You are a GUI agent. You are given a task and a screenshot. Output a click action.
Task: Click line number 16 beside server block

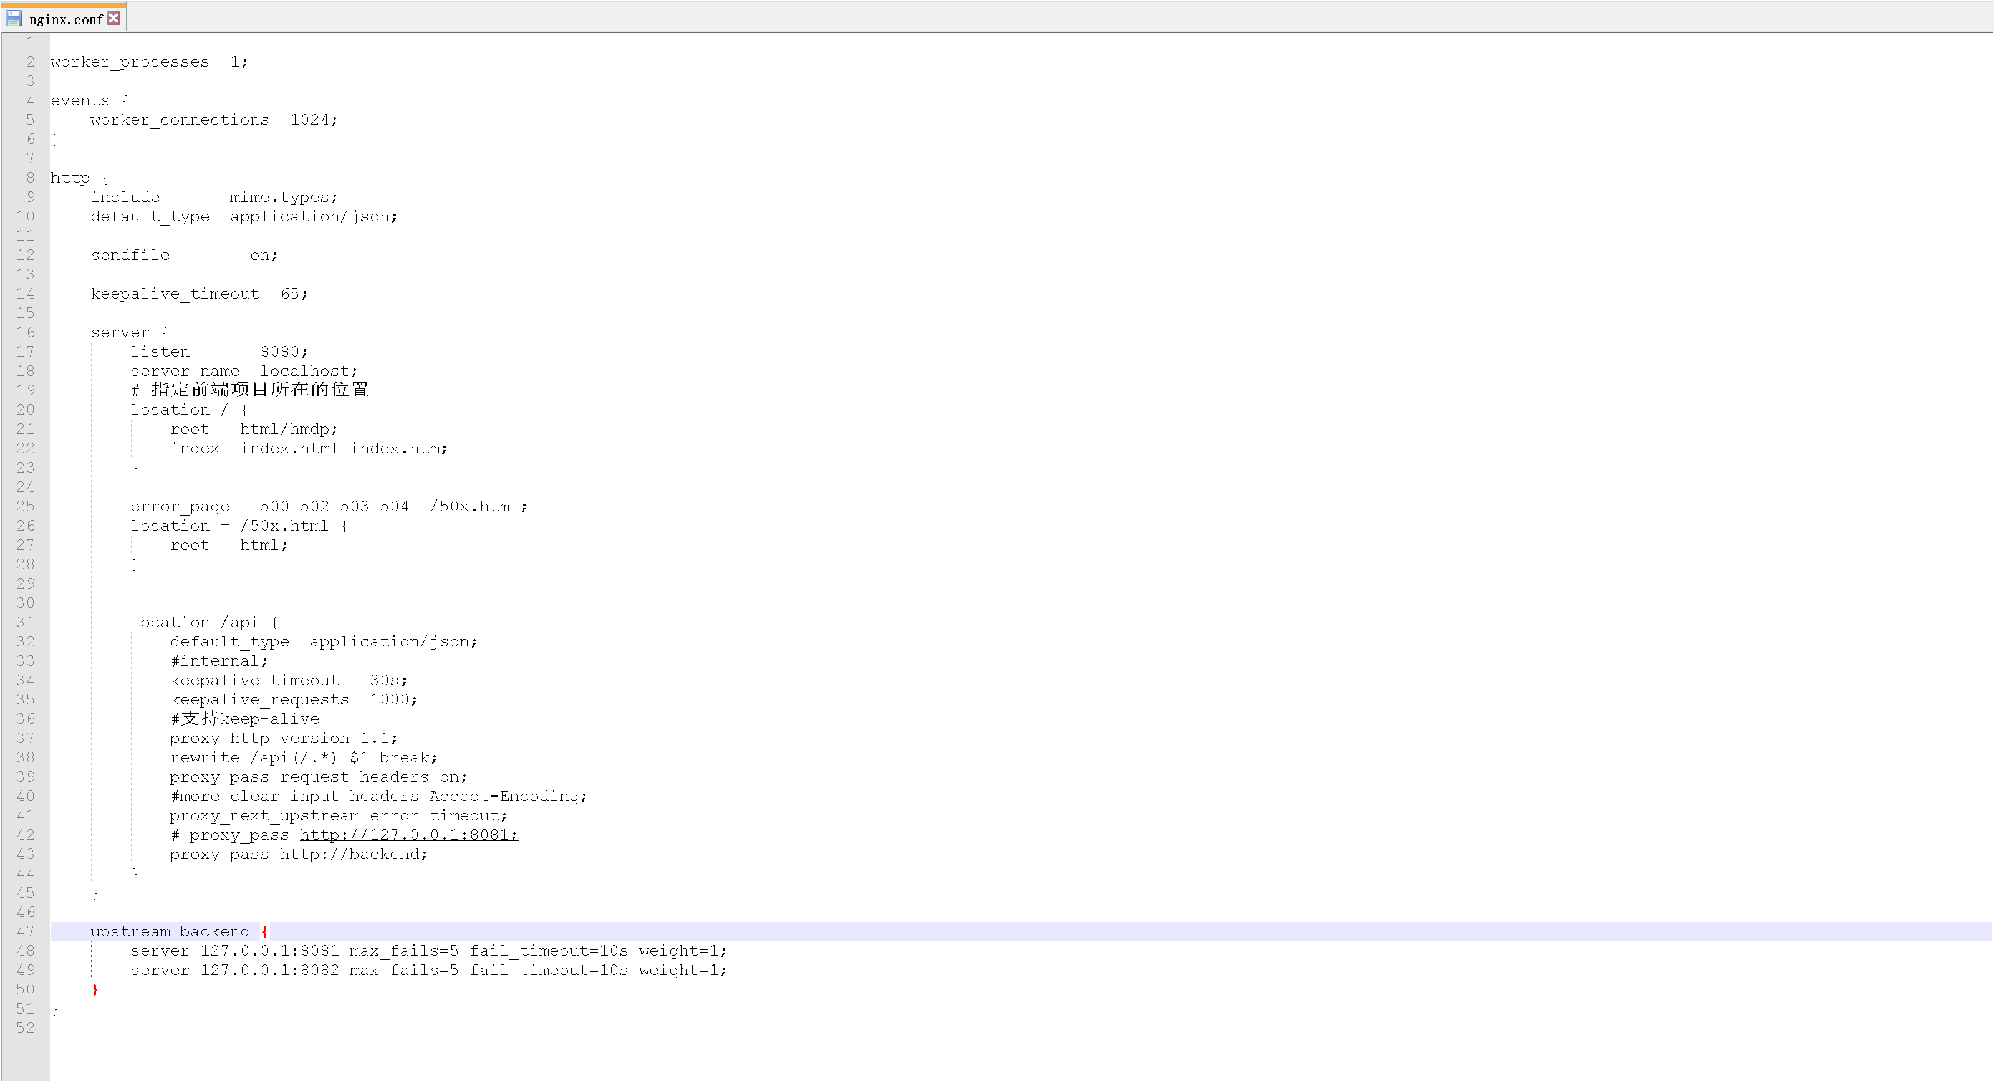[26, 333]
